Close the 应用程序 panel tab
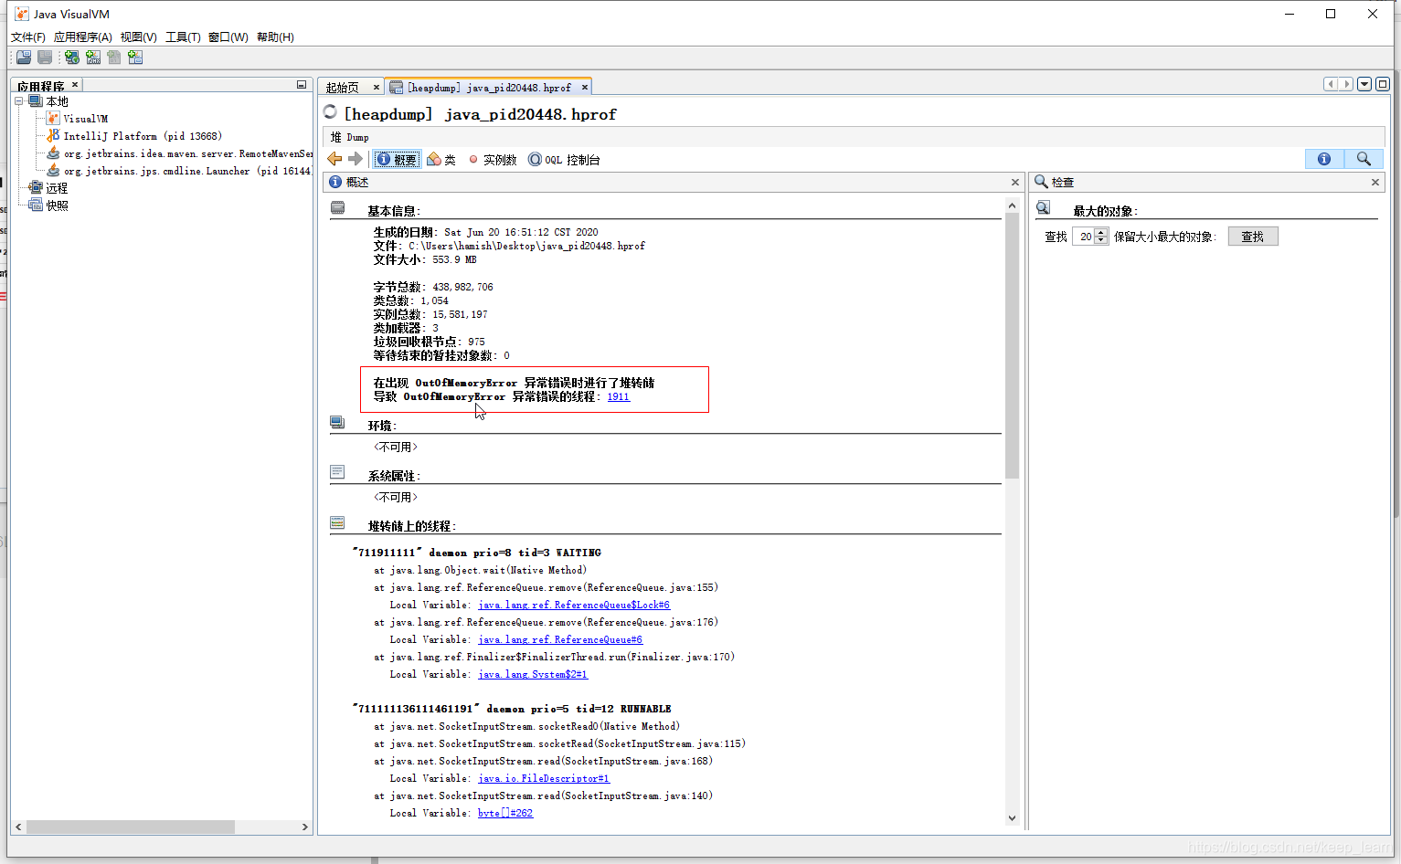This screenshot has width=1401, height=864. [75, 84]
